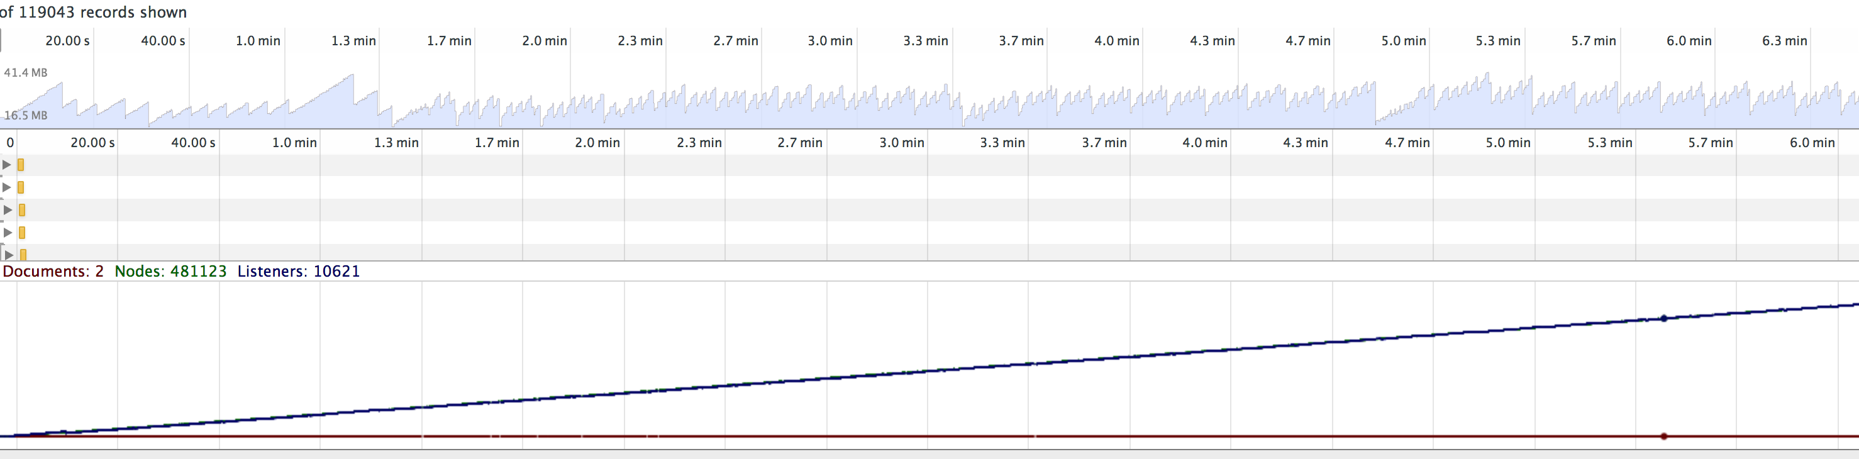Click the 1.3 min label in the memory overview ruler
This screenshot has width=1859, height=459.
click(x=353, y=41)
